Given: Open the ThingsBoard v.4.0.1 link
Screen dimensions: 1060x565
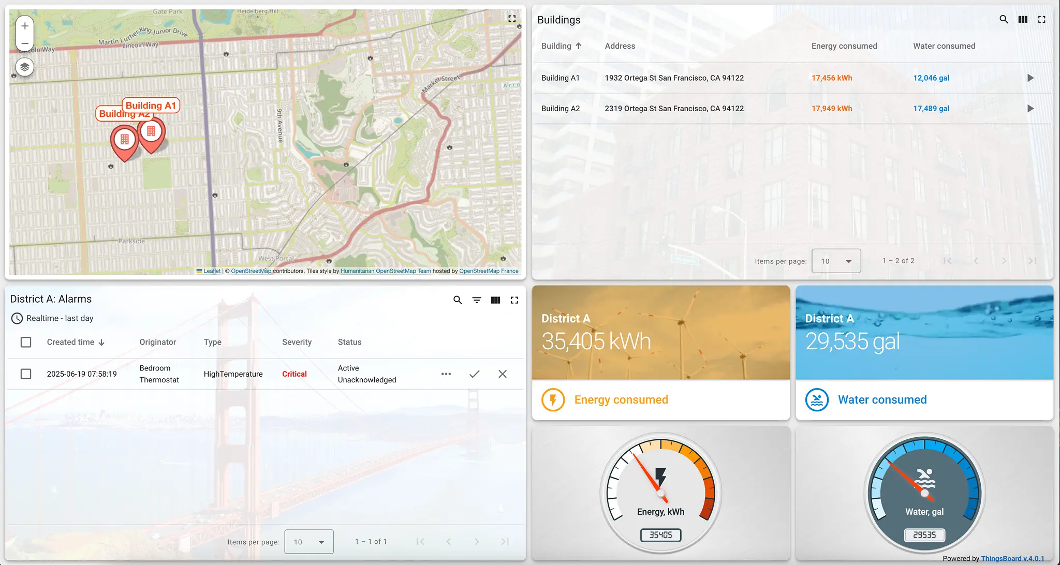Looking at the screenshot, I should click(x=1013, y=558).
